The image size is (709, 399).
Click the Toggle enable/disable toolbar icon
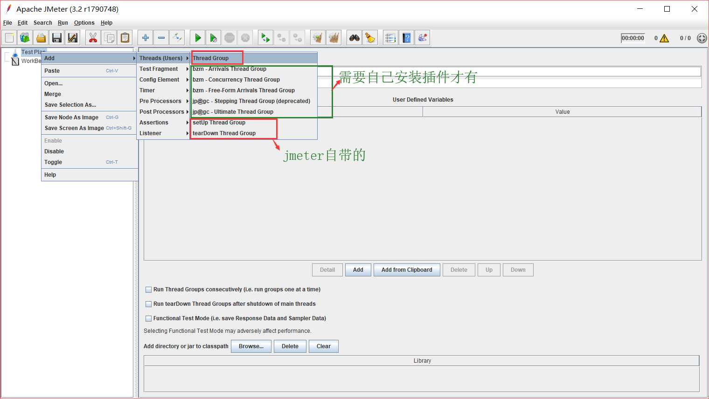coord(177,38)
